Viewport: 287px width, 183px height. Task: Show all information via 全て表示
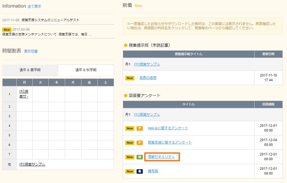tap(34, 7)
